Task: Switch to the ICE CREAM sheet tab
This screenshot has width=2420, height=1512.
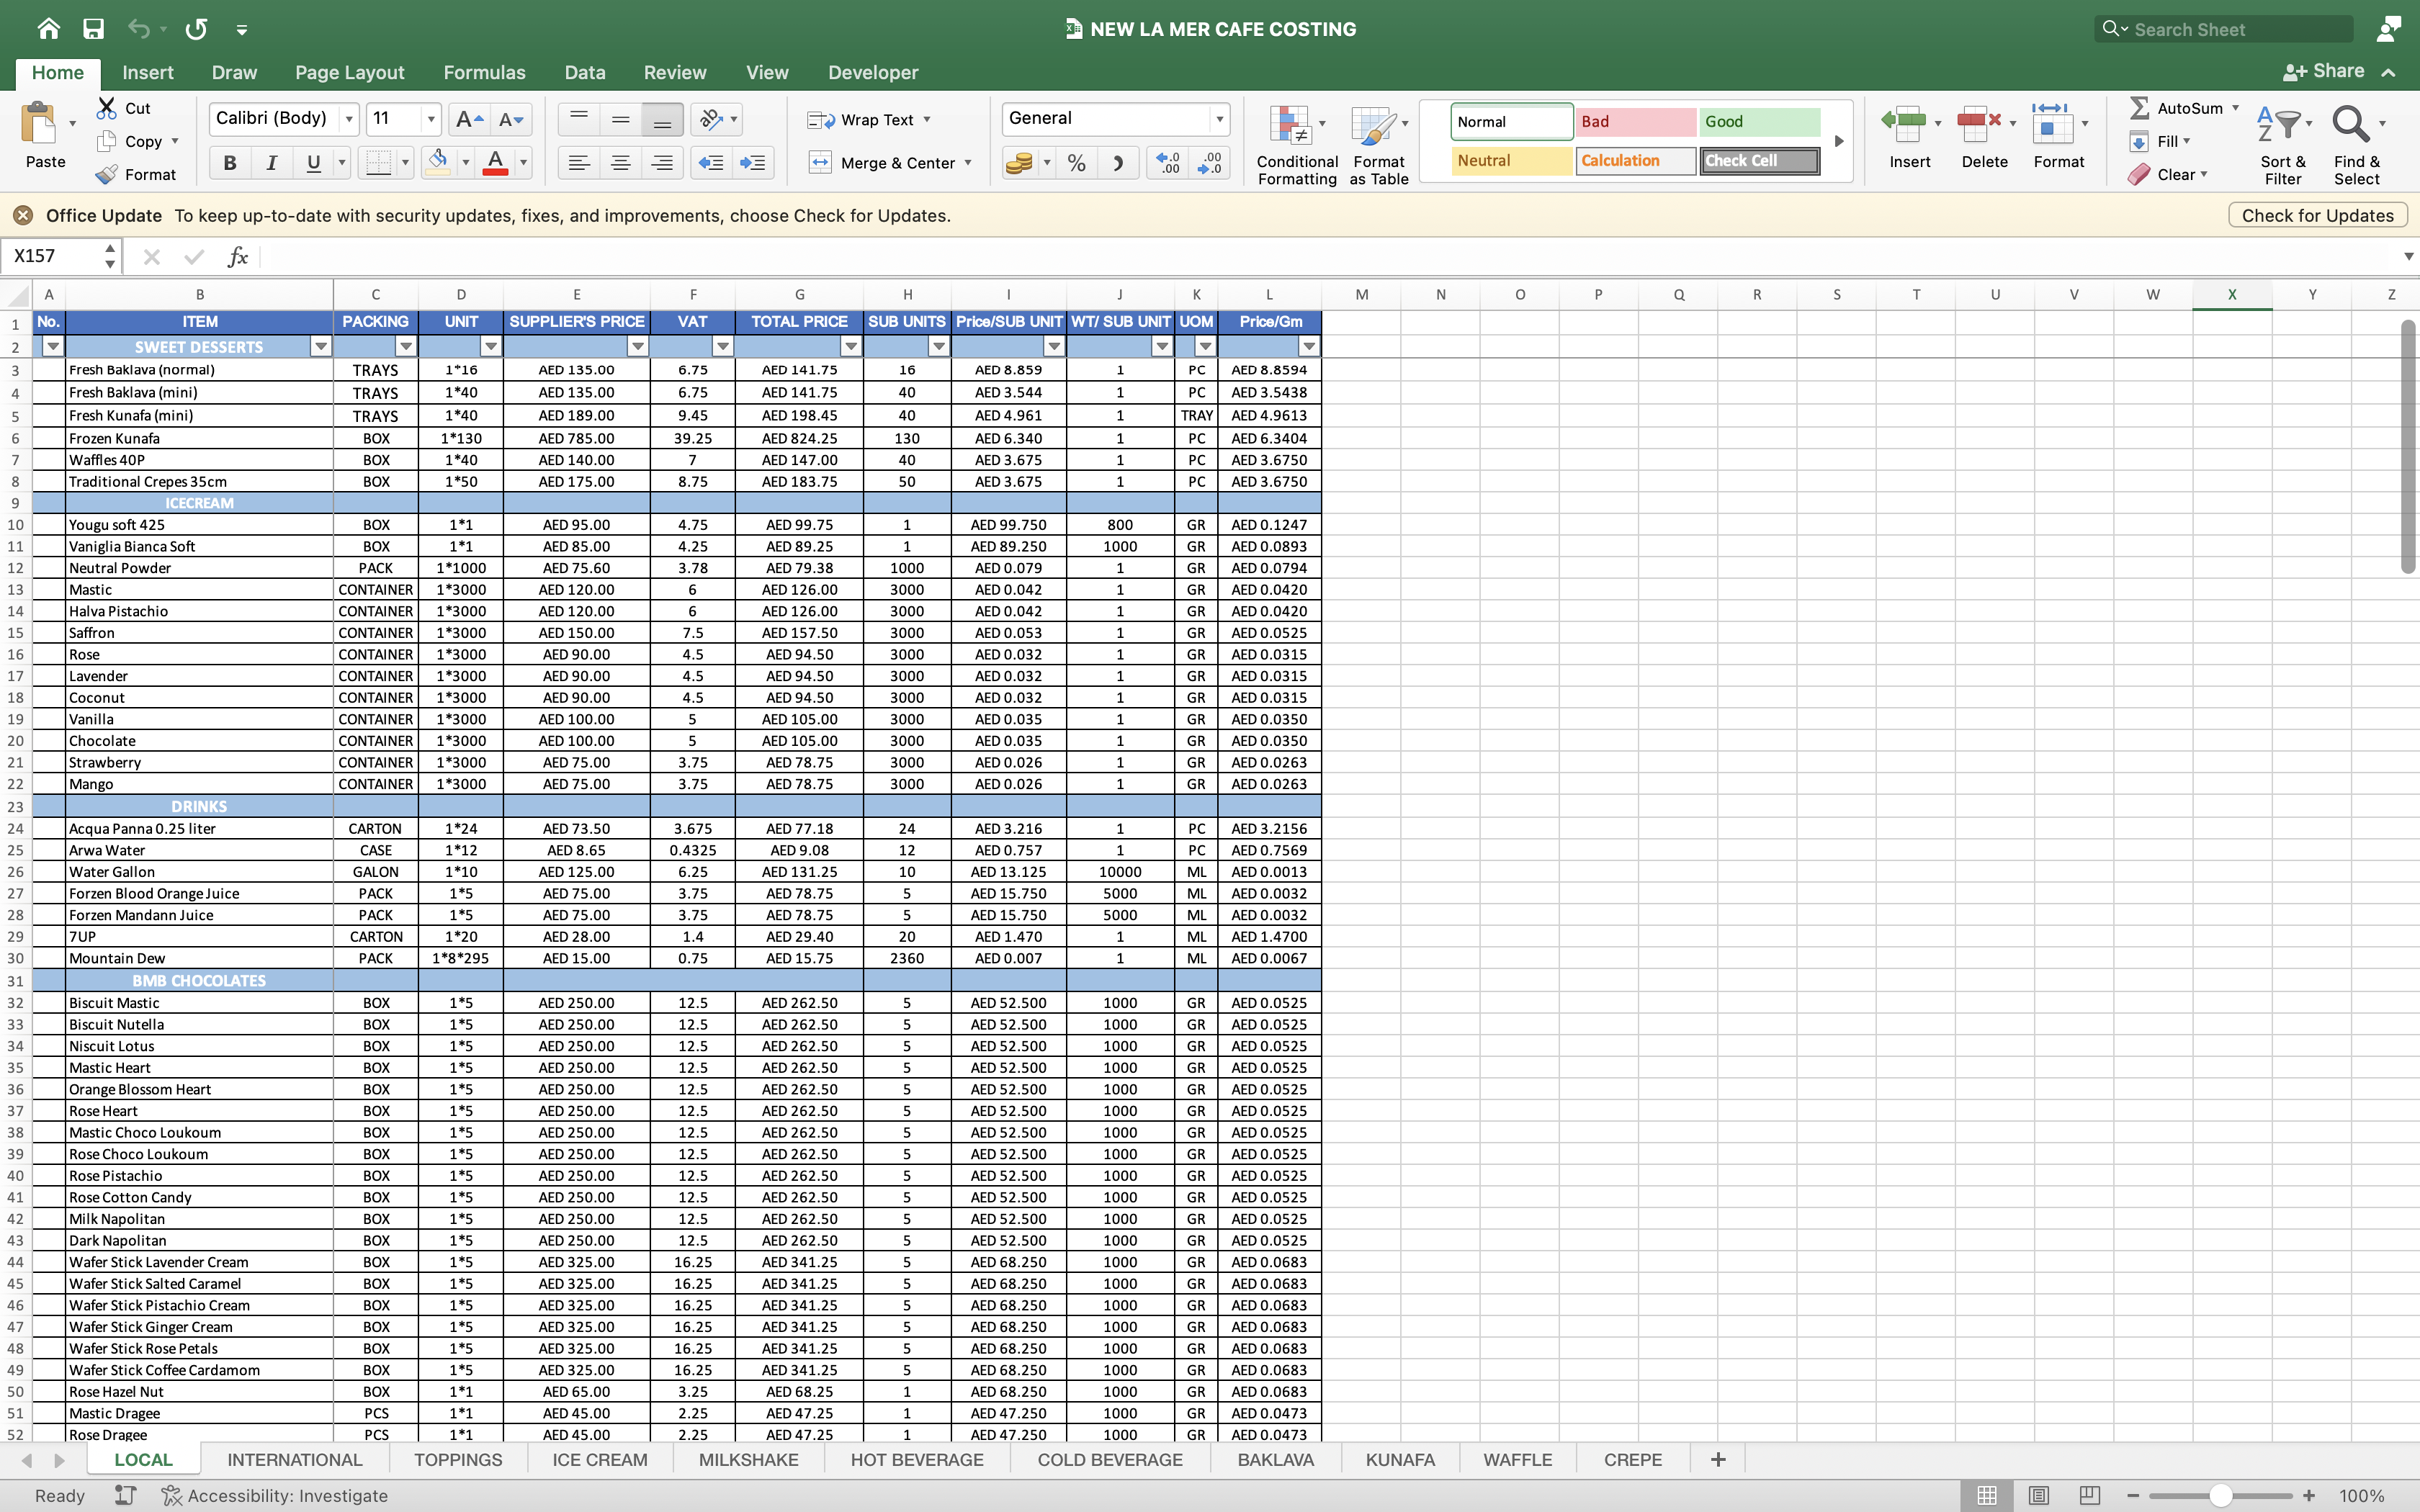Action: 599,1459
